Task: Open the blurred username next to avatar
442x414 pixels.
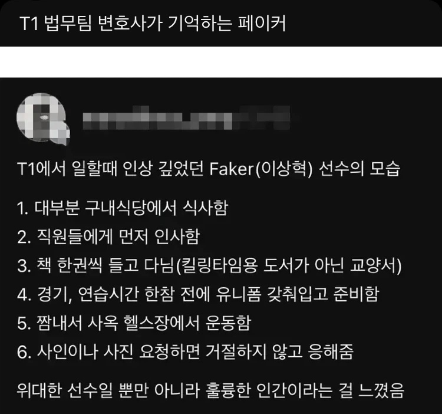Action: [x=186, y=117]
